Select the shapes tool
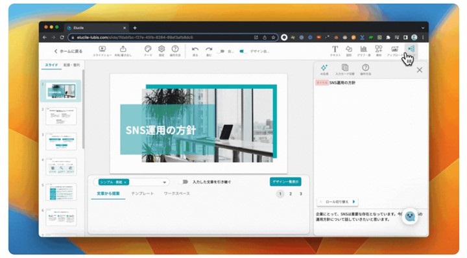Screen dimensions: 467x258 [x=349, y=51]
